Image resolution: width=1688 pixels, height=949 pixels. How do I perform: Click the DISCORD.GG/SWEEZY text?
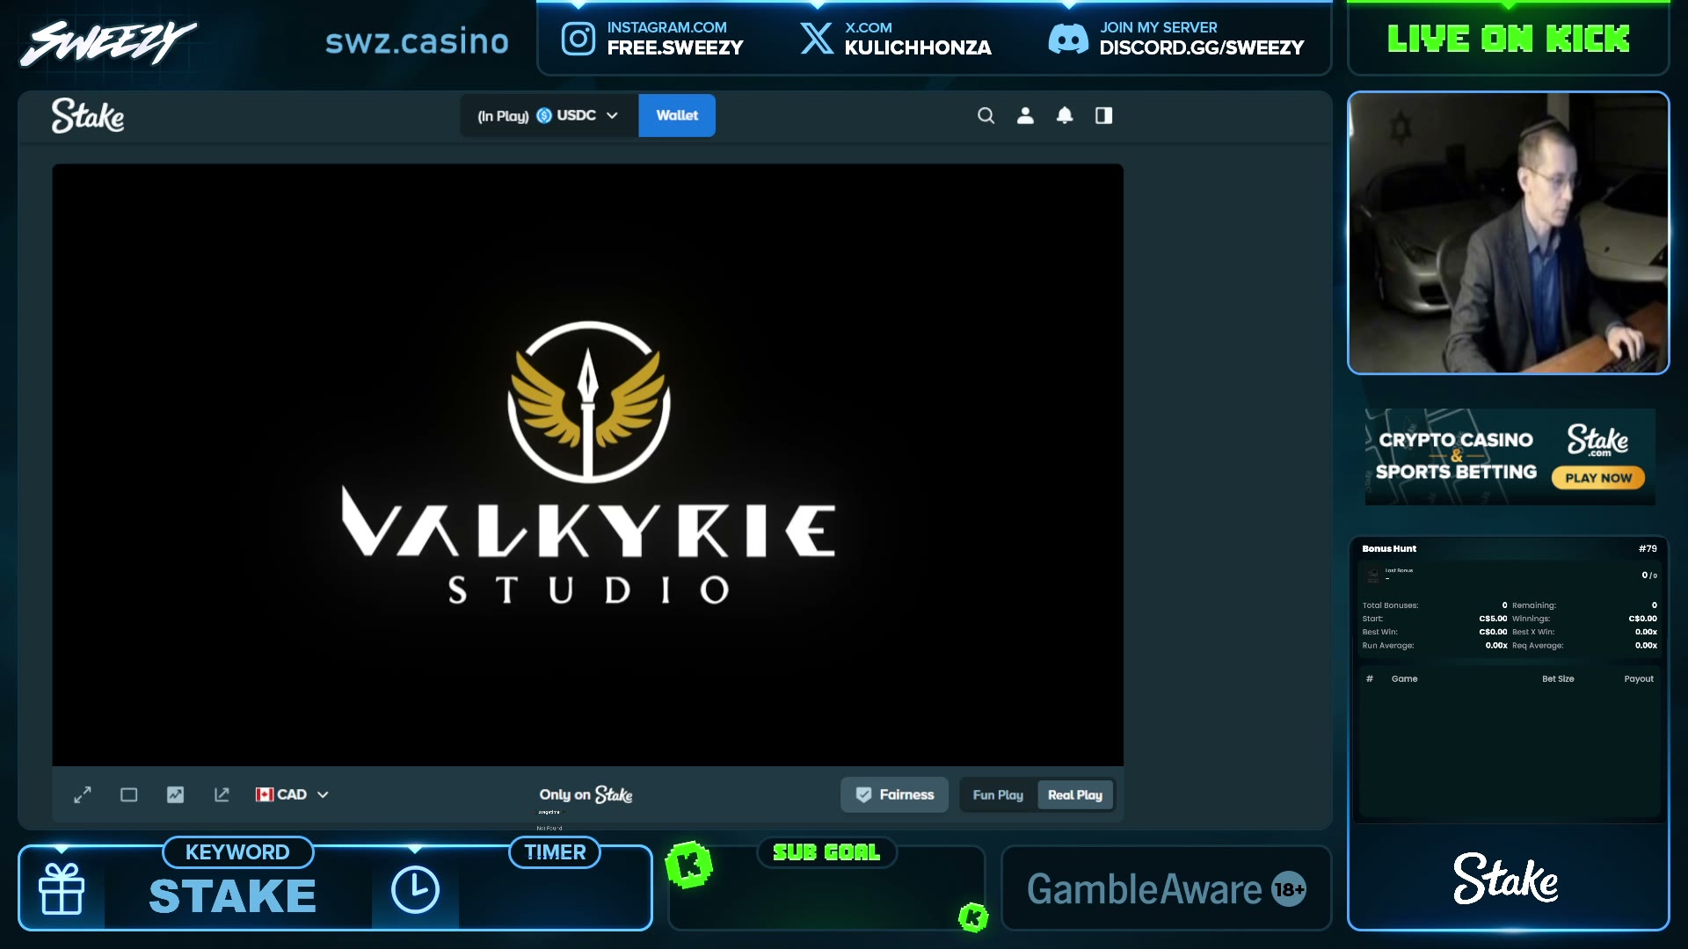tap(1202, 48)
